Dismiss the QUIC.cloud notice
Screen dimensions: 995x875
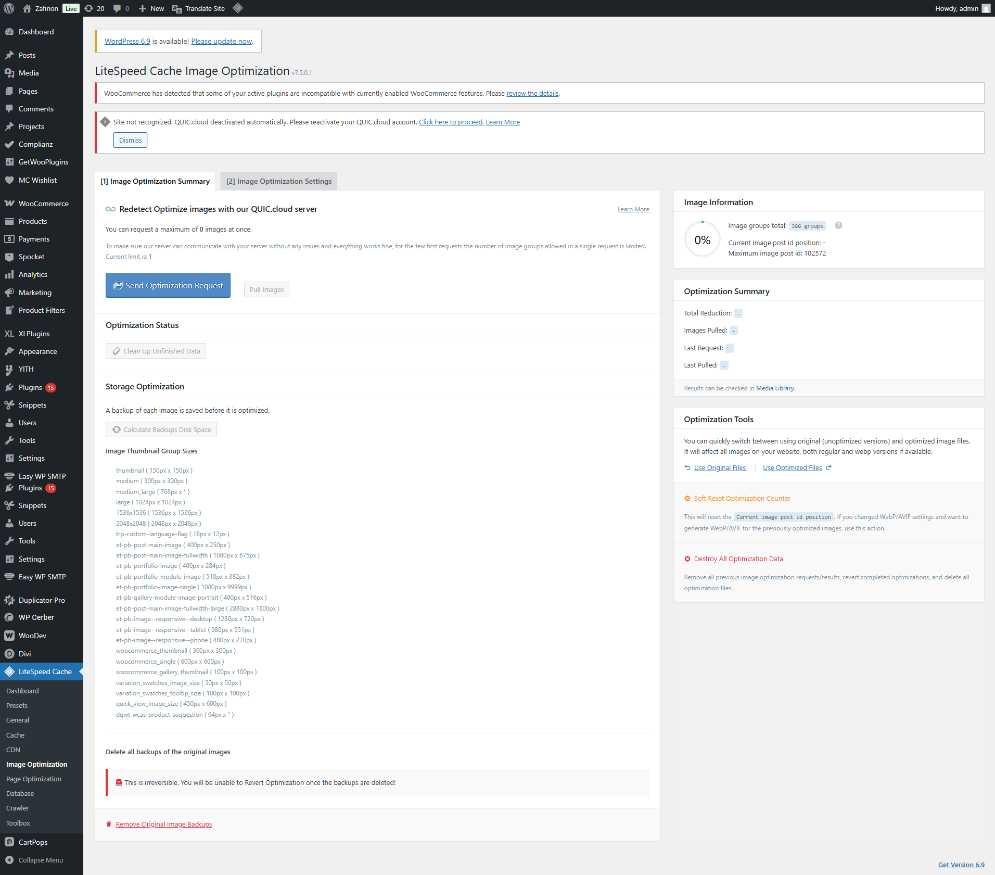tap(130, 140)
